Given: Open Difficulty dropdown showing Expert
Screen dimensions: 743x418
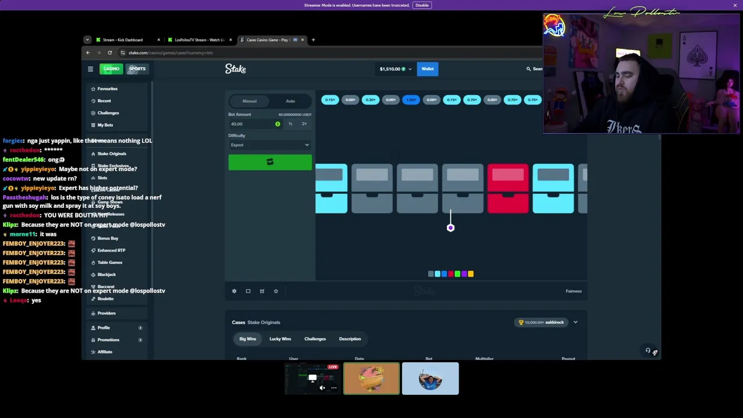Looking at the screenshot, I should pos(270,145).
